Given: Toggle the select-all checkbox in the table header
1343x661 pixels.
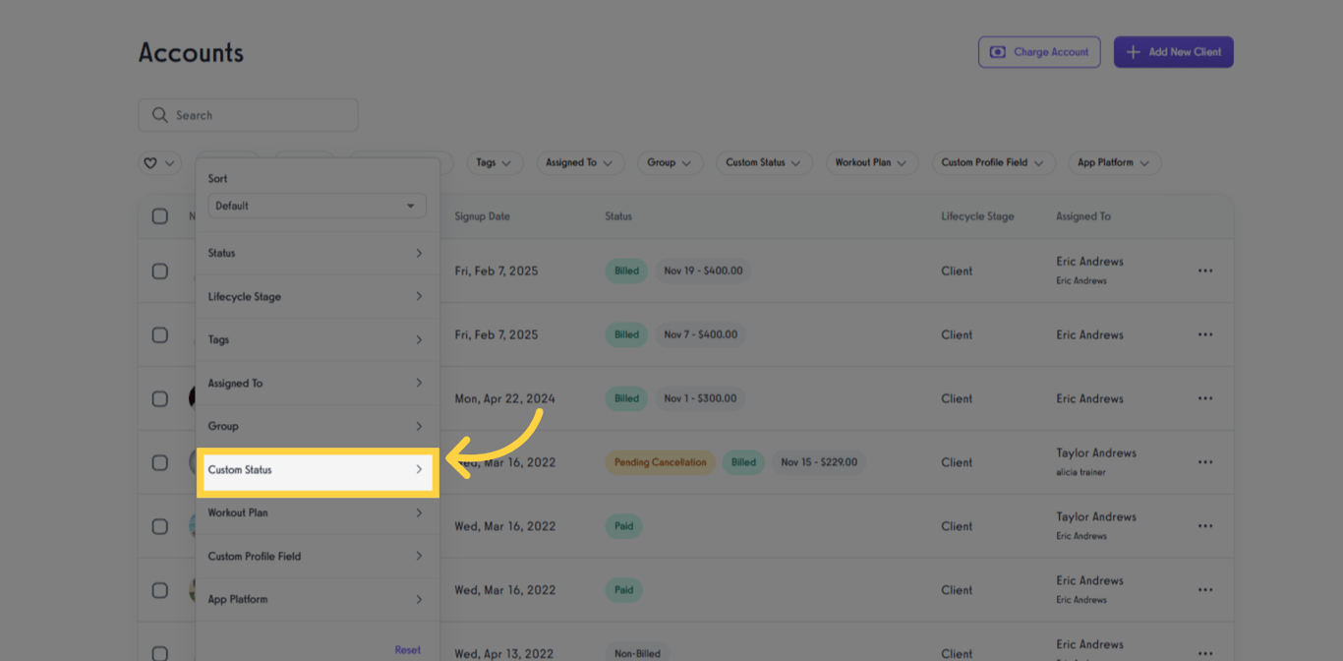Looking at the screenshot, I should (160, 216).
